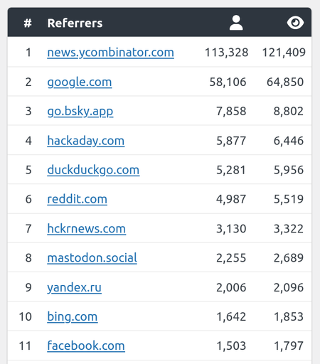Select visitor count 58,106
Image resolution: width=320 pixels, height=364 pixels.
tap(228, 82)
